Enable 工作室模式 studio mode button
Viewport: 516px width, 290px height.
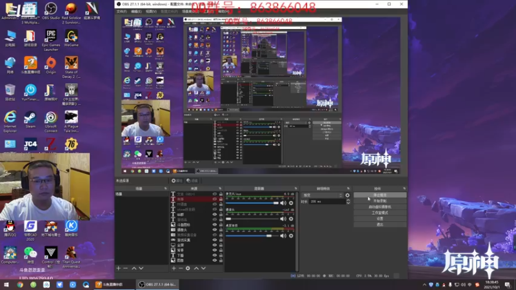[380, 213]
